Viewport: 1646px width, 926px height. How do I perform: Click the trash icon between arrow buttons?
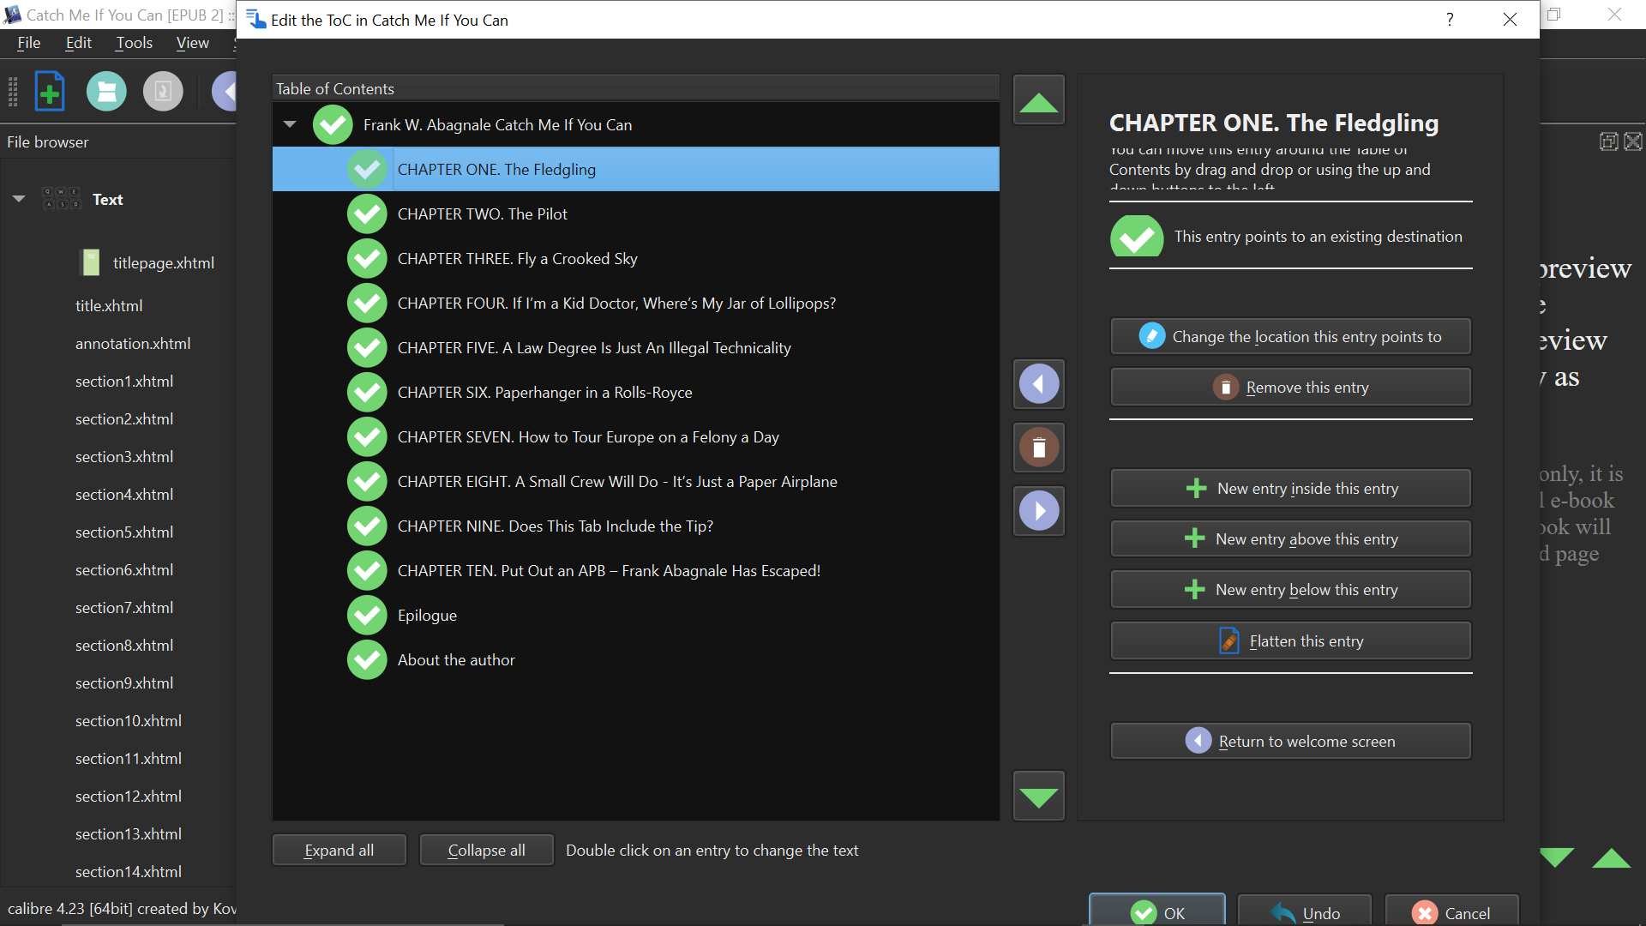coord(1038,448)
